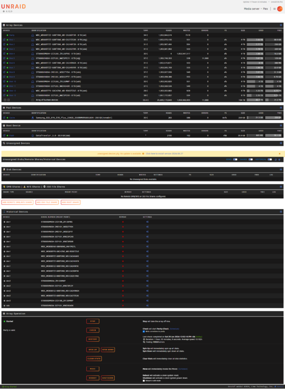Open the browse icon for Cache pool
285x389 pixels.
click(x=4, y=118)
